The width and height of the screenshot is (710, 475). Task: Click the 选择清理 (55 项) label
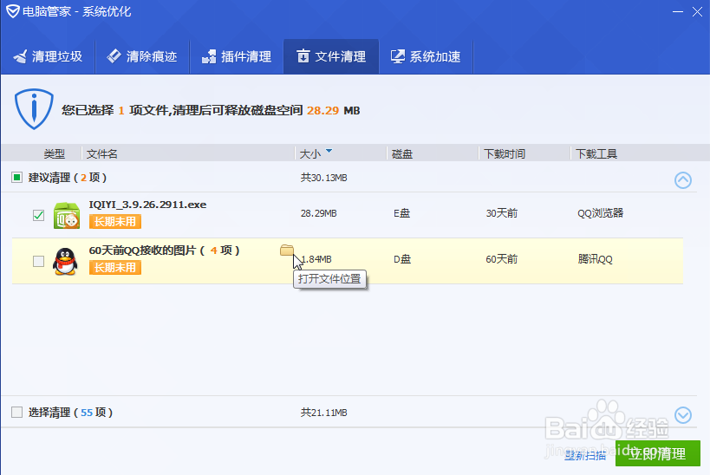point(70,413)
